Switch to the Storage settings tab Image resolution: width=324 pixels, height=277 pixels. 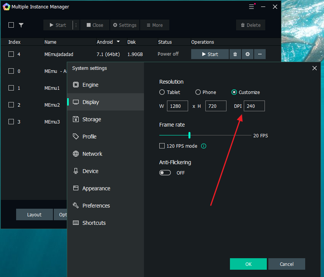pos(91,119)
